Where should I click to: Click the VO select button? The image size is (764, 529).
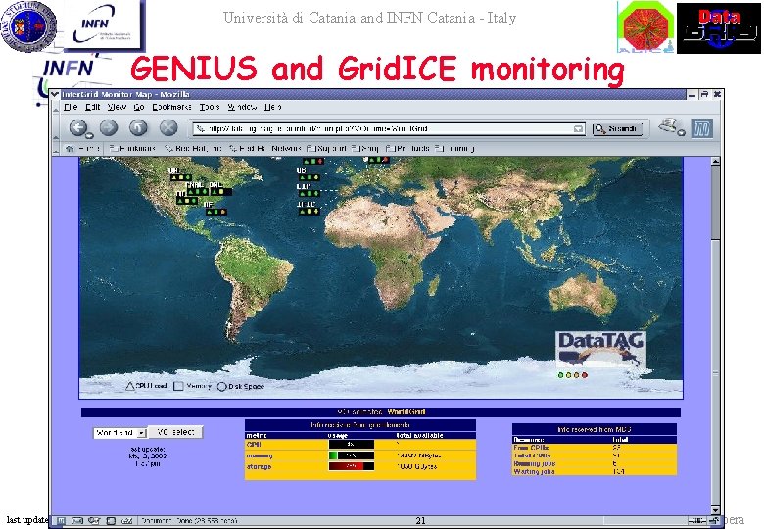tap(175, 432)
